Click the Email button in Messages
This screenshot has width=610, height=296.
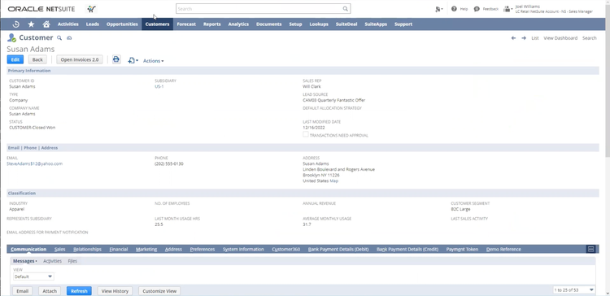tap(23, 291)
